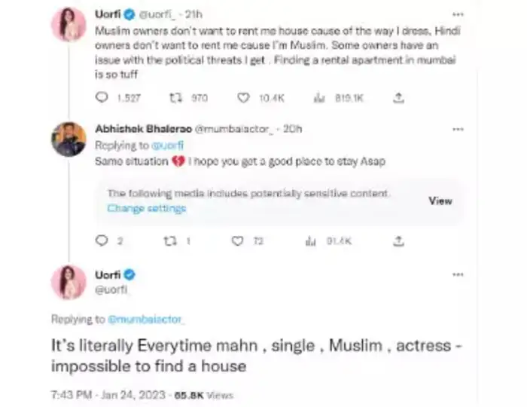This screenshot has height=407, width=527.
Task: Open Uorfi's profile picture on first tweet
Action: 68,25
